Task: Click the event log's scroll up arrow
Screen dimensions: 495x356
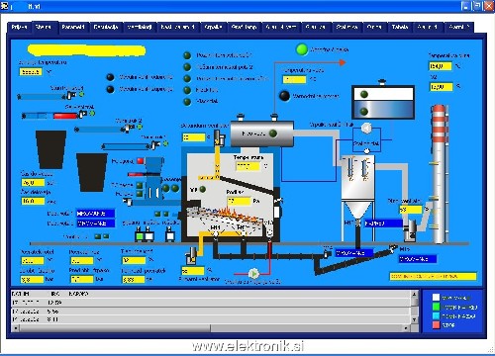Action: tap(414, 294)
